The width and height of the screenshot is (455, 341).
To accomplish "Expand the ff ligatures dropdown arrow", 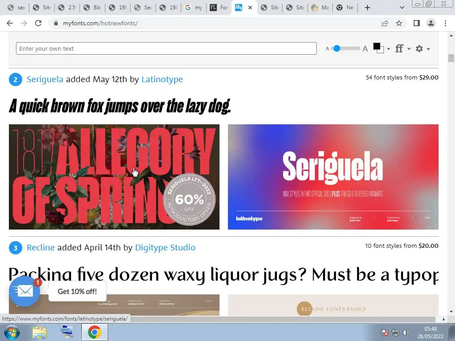I will 409,49.
